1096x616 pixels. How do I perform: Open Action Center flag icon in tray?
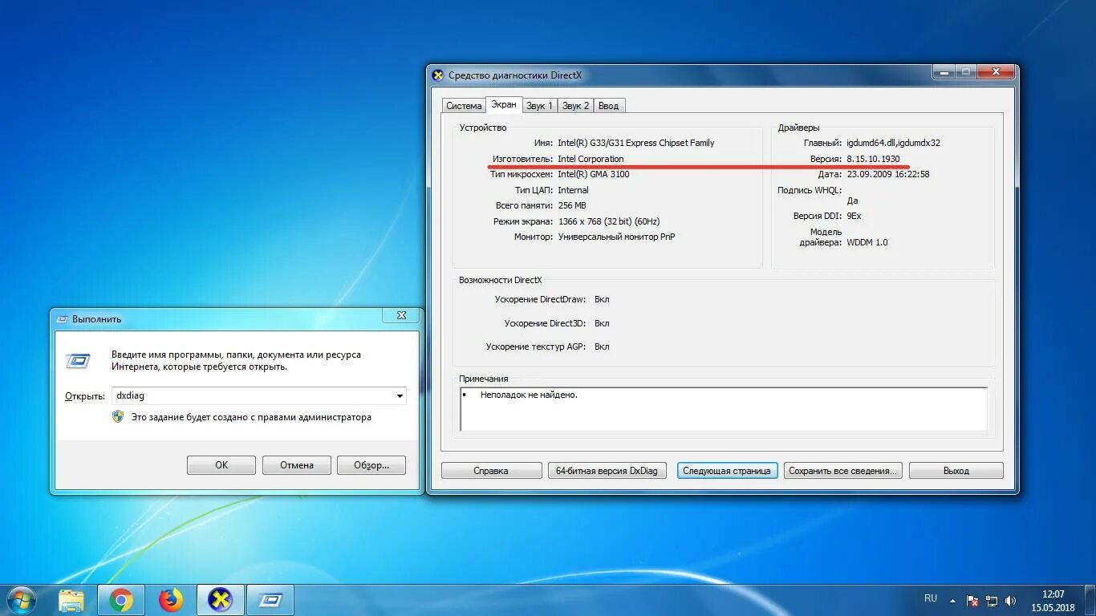972,600
